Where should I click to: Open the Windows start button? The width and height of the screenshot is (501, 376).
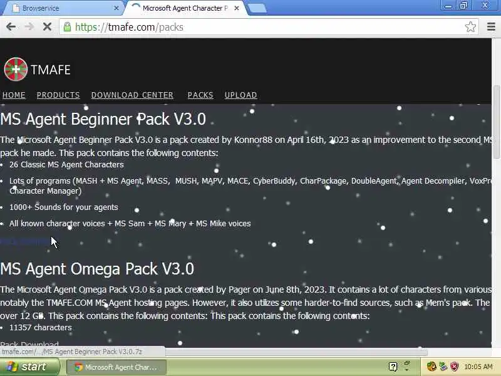29,367
